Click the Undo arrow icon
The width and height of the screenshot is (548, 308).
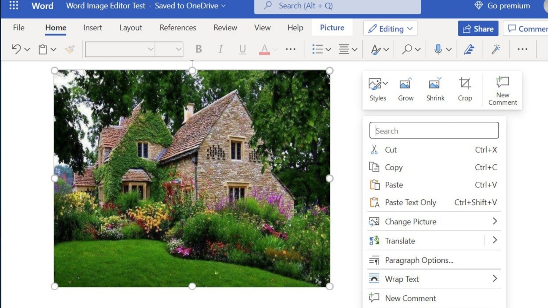tap(16, 49)
